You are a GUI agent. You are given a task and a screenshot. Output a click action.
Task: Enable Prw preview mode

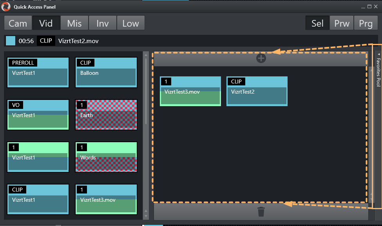[342, 23]
